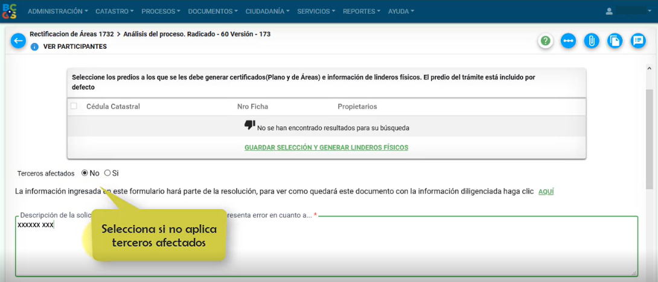Open the comments chat bubble icon
The image size is (658, 282).
tap(637, 41)
